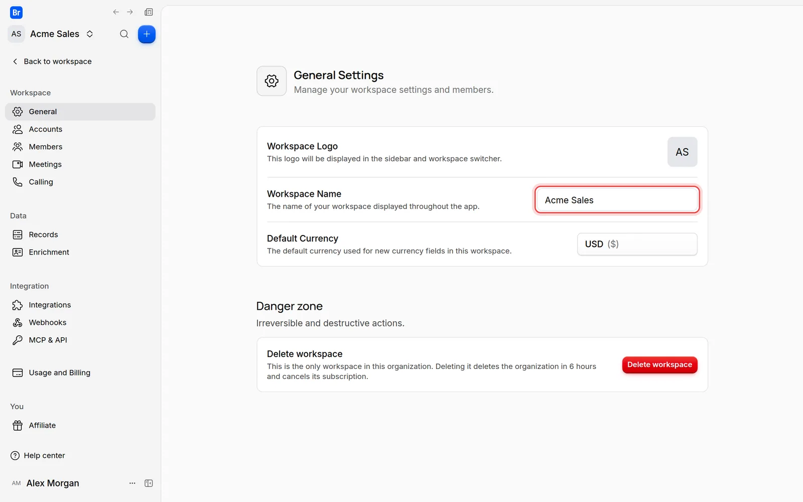The height and width of the screenshot is (502, 803).
Task: Click the Alex Morgan user profile
Action: (53, 483)
